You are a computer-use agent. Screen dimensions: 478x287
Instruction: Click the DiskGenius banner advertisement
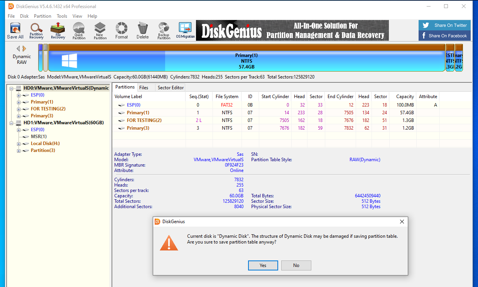click(x=292, y=31)
